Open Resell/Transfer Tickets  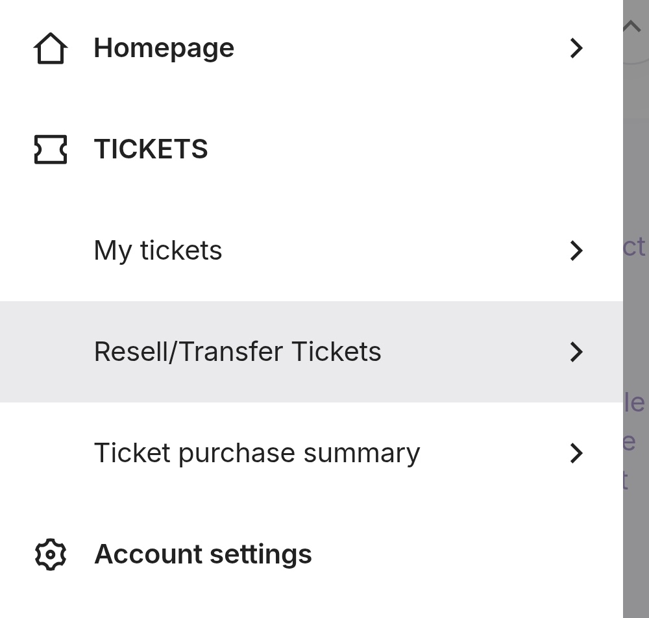click(238, 352)
